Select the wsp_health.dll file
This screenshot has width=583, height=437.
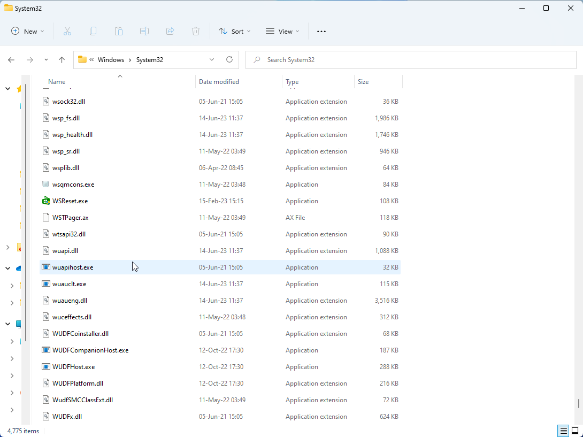(220, 135)
